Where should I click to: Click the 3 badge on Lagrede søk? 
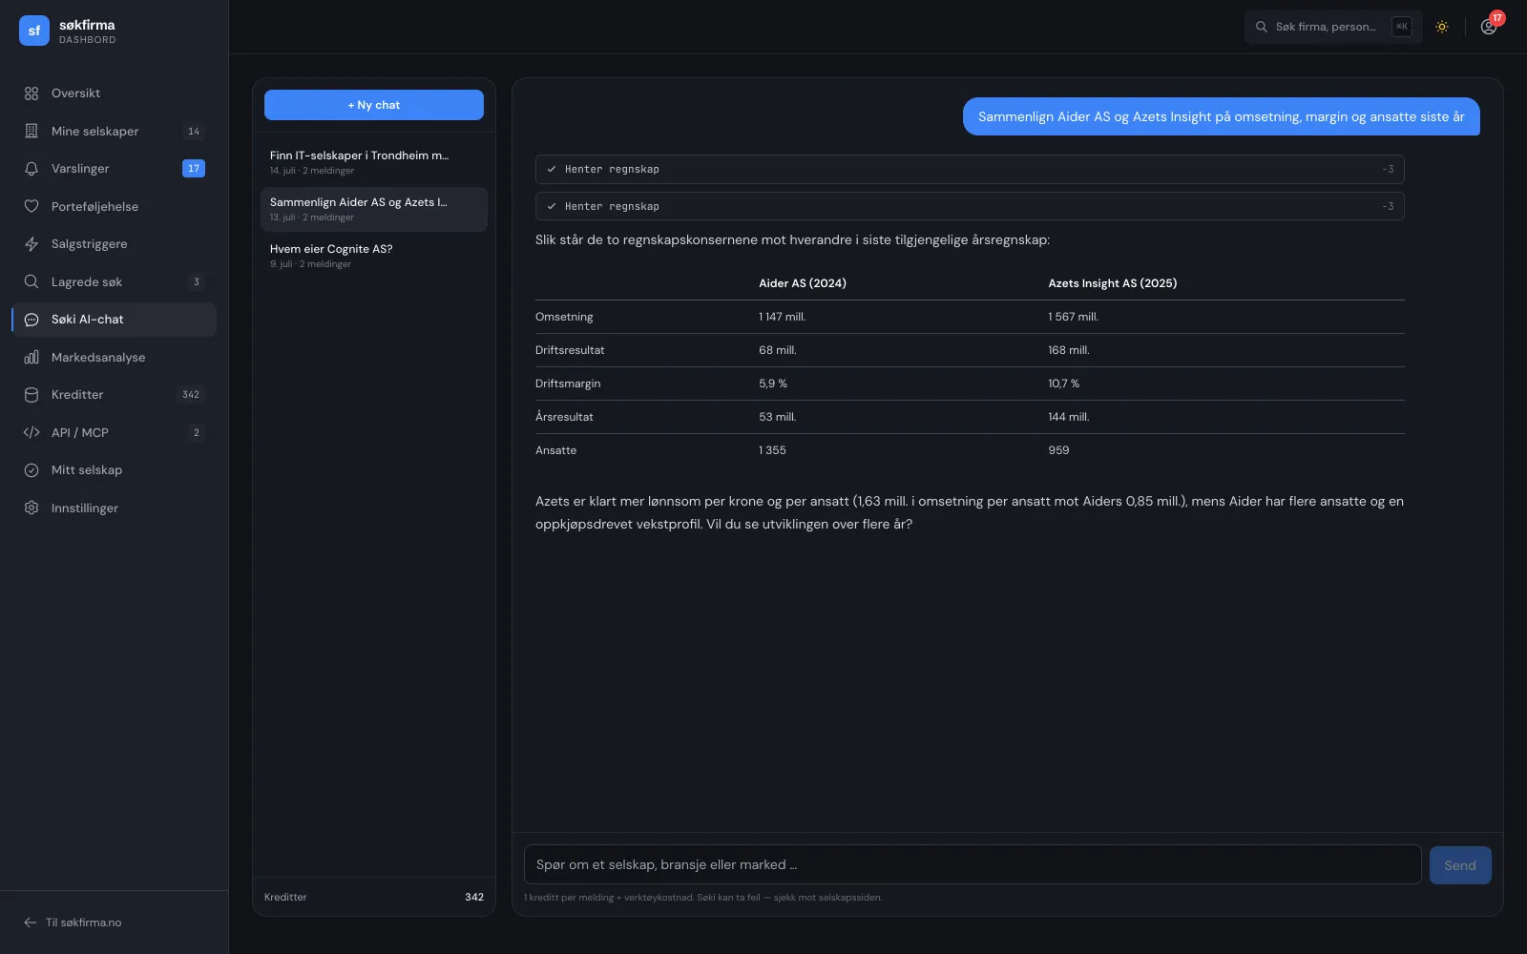[197, 282]
